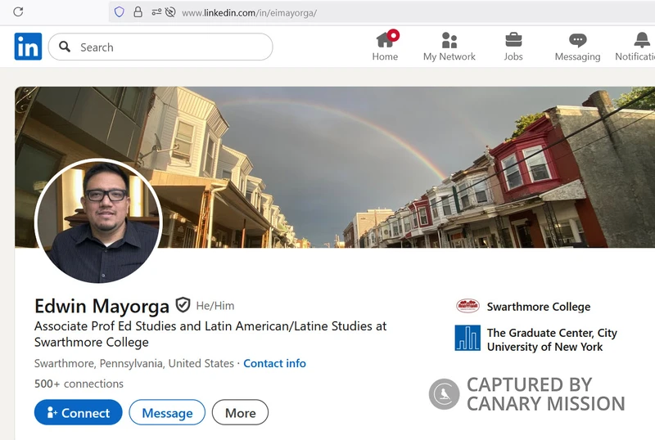Open the Home feed icon
Viewport: 655px width, 440px height.
click(385, 39)
